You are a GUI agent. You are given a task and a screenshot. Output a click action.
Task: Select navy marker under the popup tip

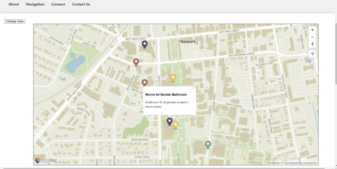tap(170, 122)
